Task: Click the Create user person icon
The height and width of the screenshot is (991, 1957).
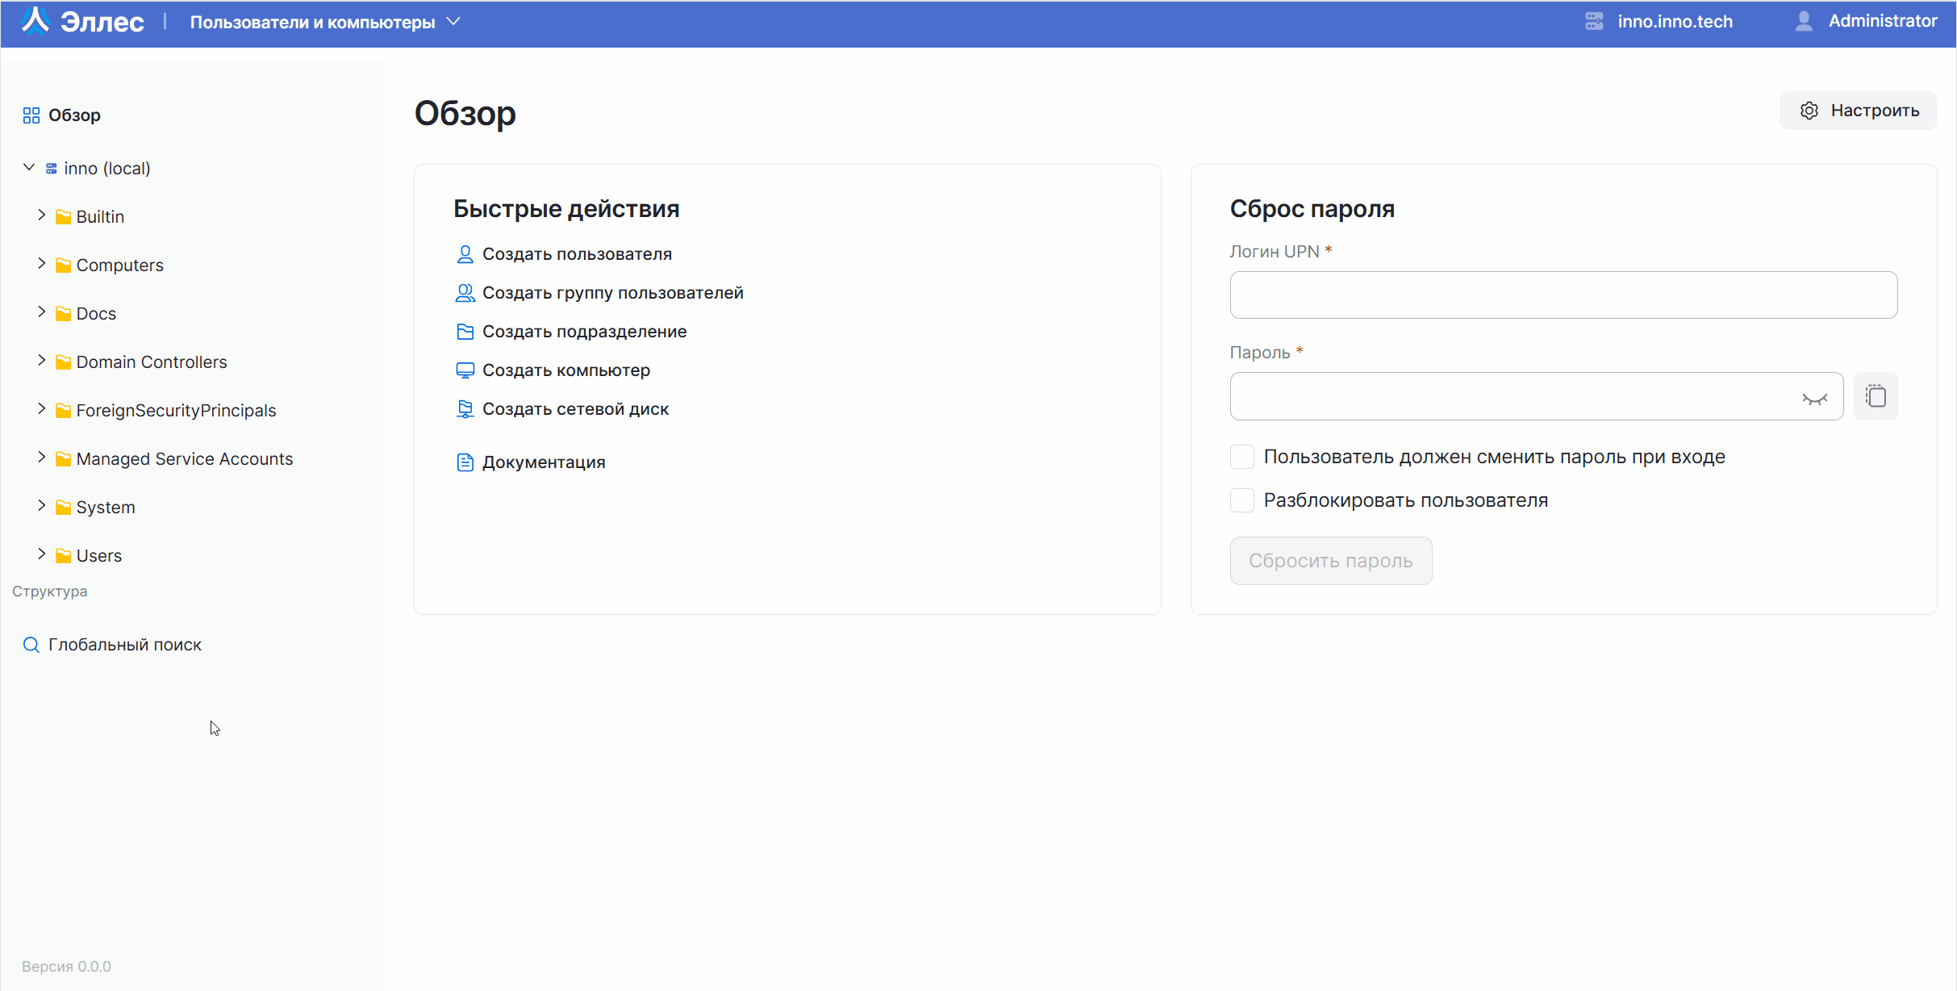Action: [465, 254]
